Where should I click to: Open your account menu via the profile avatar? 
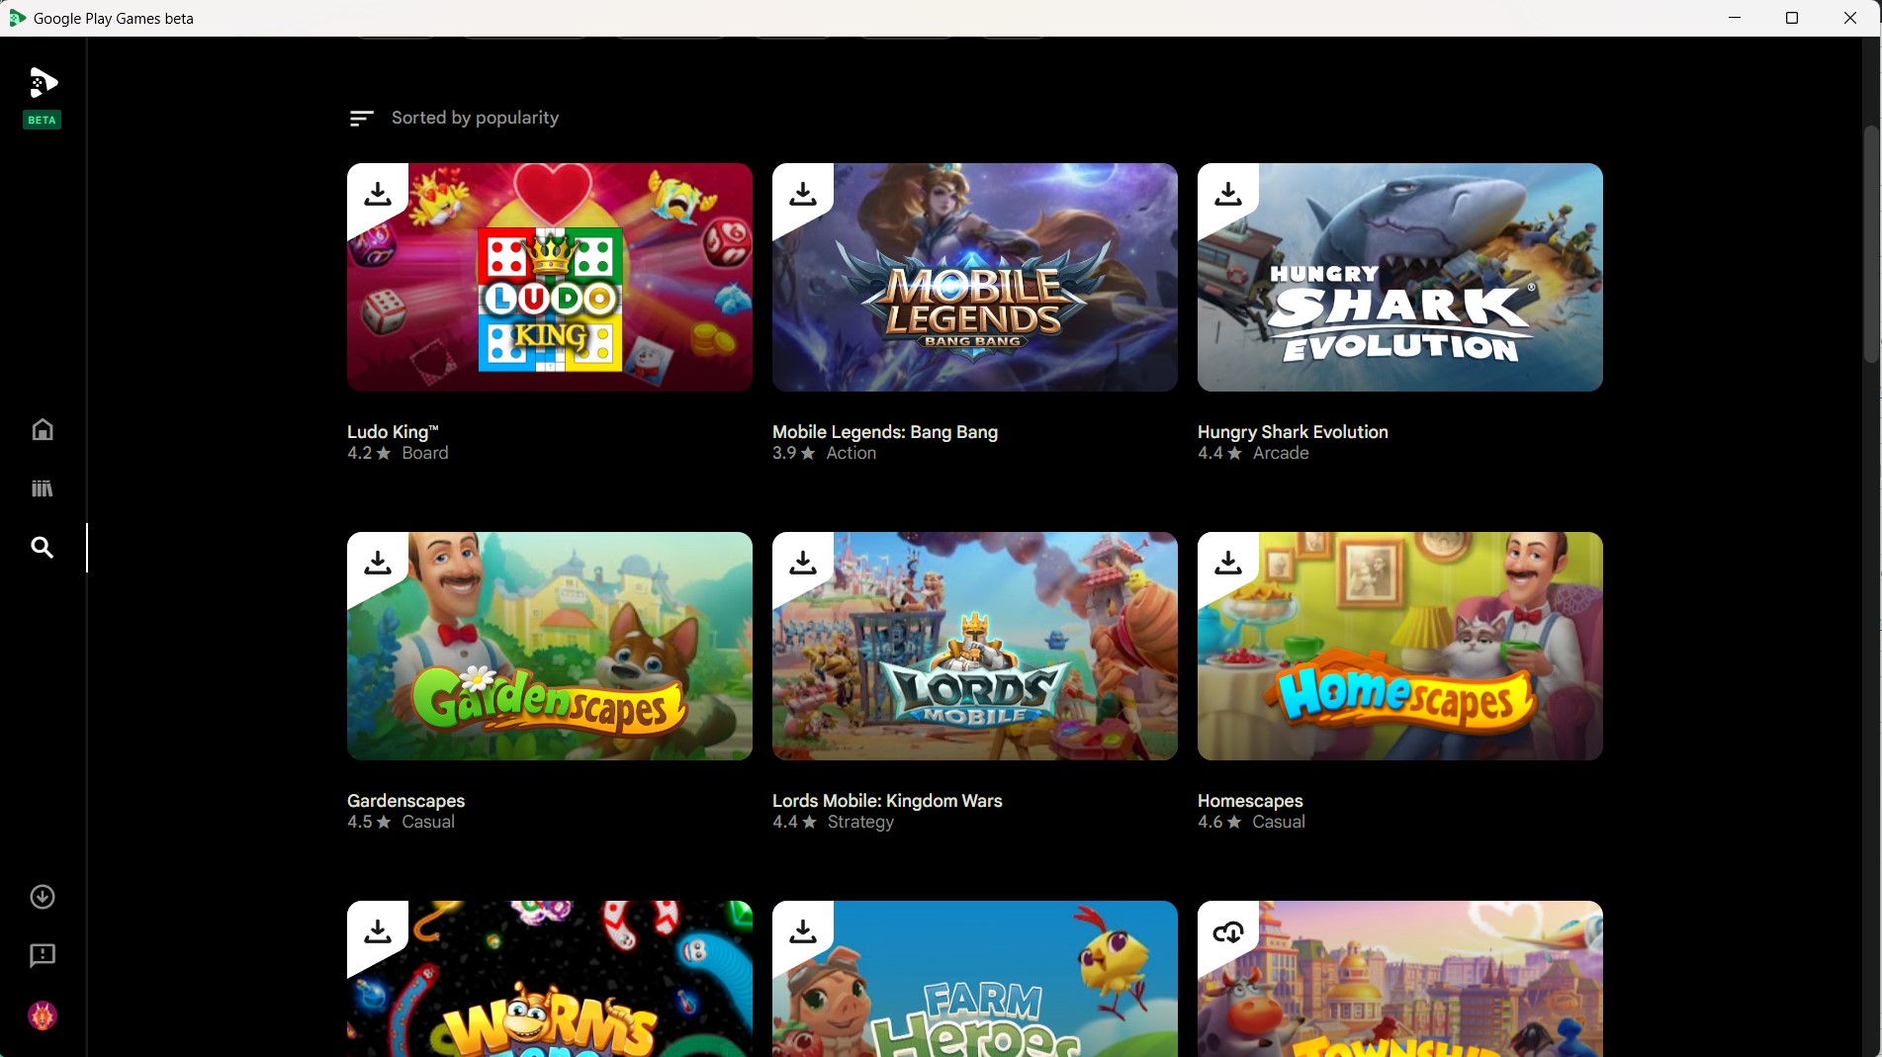[42, 1015]
